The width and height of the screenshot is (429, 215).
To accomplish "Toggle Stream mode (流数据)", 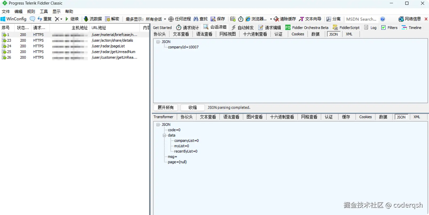I will click(x=93, y=19).
